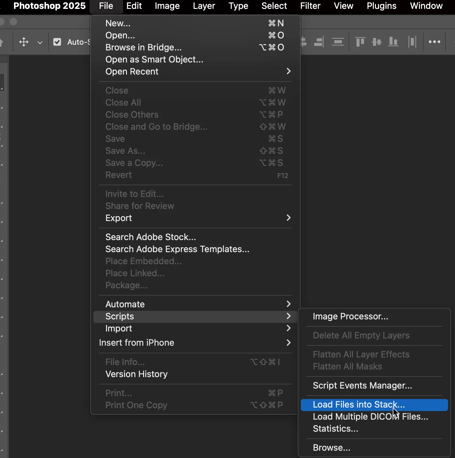This screenshot has height=458, width=455.
Task: Select the Move tool icon in options bar
Action: (24, 42)
